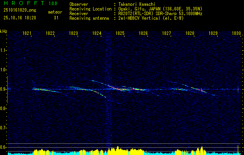Click the 2el-HB9CV Vertical antenna text

point(151,18)
